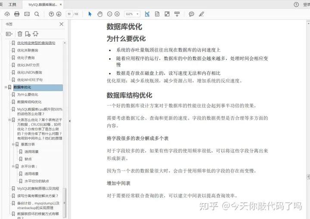Click the find current bookmark icon
This screenshot has width=310, height=219.
(x=35, y=34)
